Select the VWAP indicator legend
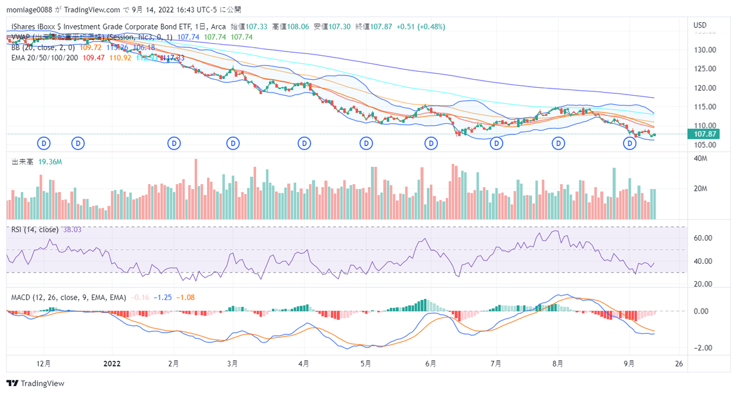 click(93, 37)
